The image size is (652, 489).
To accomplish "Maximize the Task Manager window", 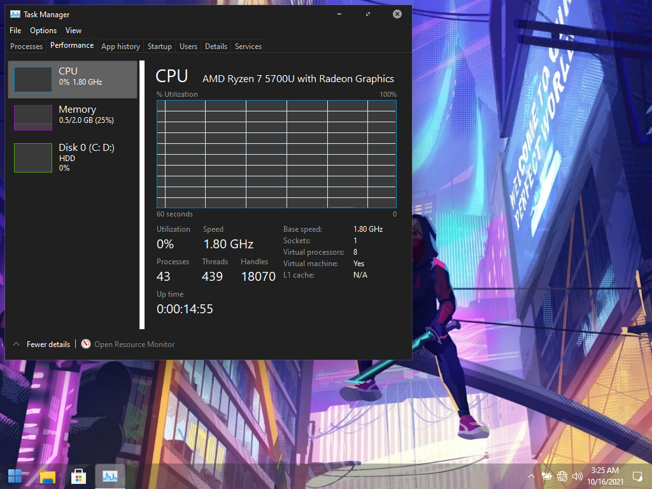I will pos(368,14).
